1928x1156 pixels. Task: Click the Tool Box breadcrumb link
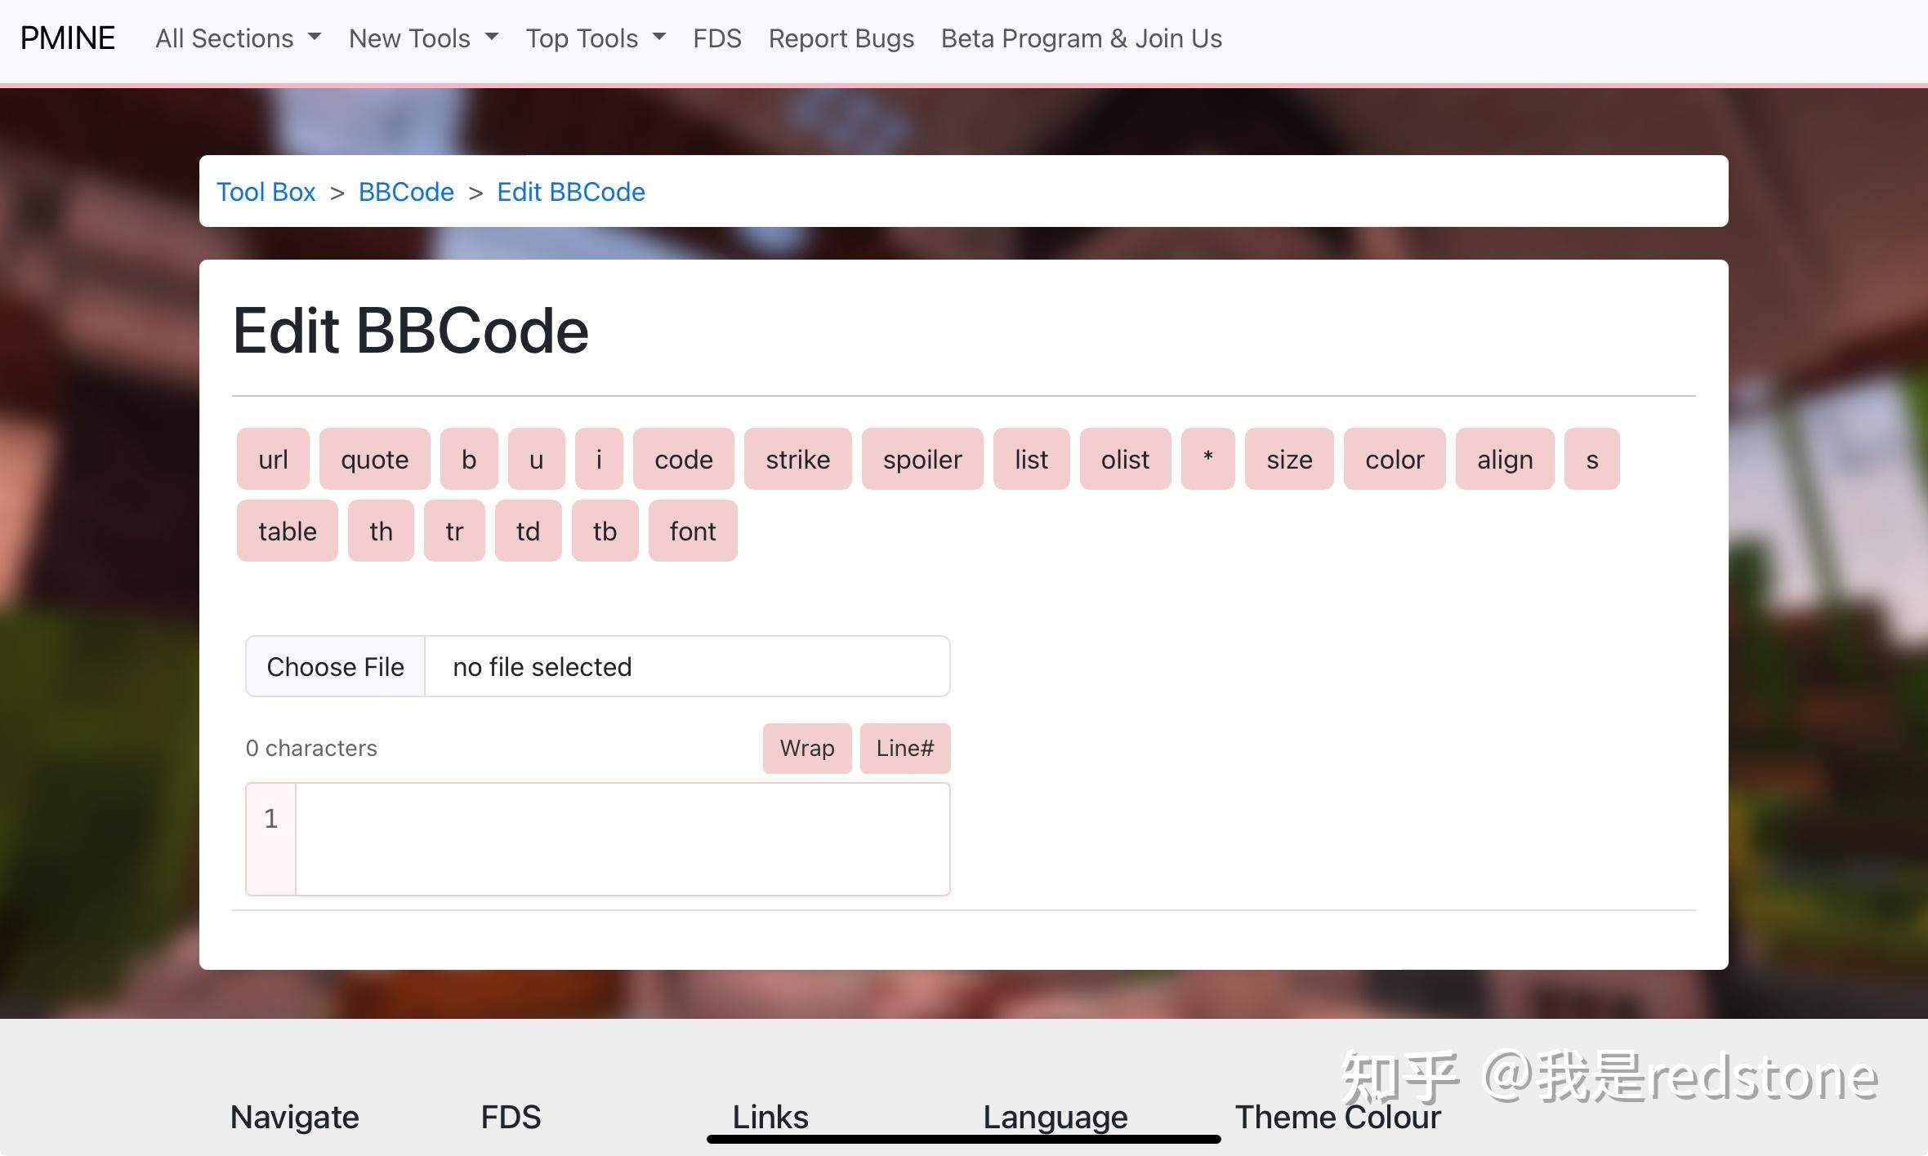point(266,192)
